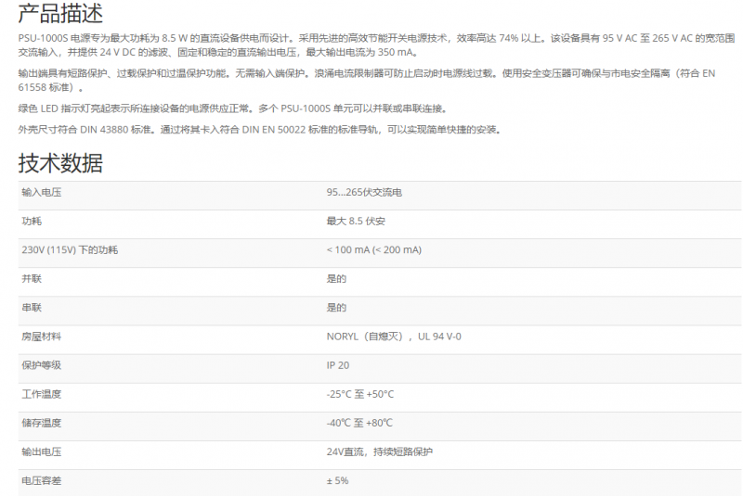
Task: Click the ± 5% voltage tolerance value
Action: [x=337, y=480]
